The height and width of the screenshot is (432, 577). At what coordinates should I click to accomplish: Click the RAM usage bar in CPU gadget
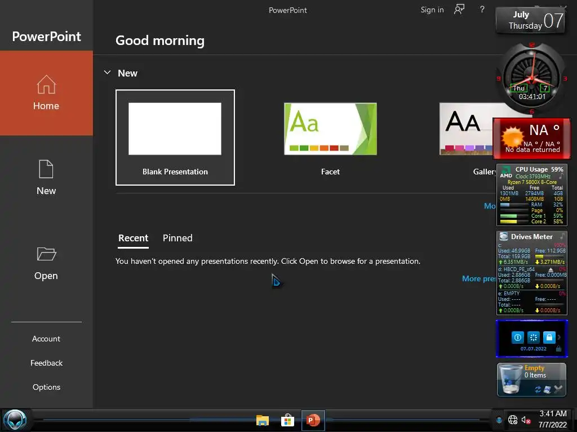513,205
